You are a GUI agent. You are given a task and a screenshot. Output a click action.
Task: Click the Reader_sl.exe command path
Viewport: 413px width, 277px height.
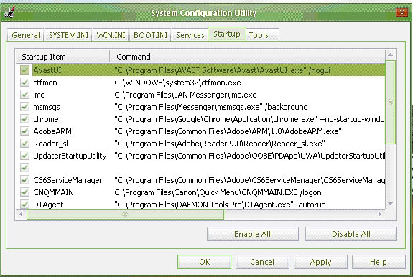pyautogui.click(x=220, y=144)
